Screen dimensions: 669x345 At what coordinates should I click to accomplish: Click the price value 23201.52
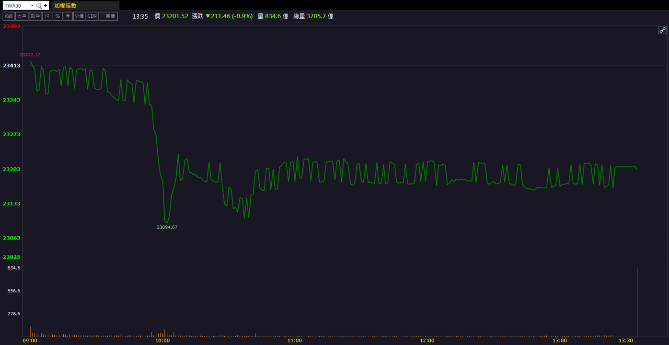[175, 16]
